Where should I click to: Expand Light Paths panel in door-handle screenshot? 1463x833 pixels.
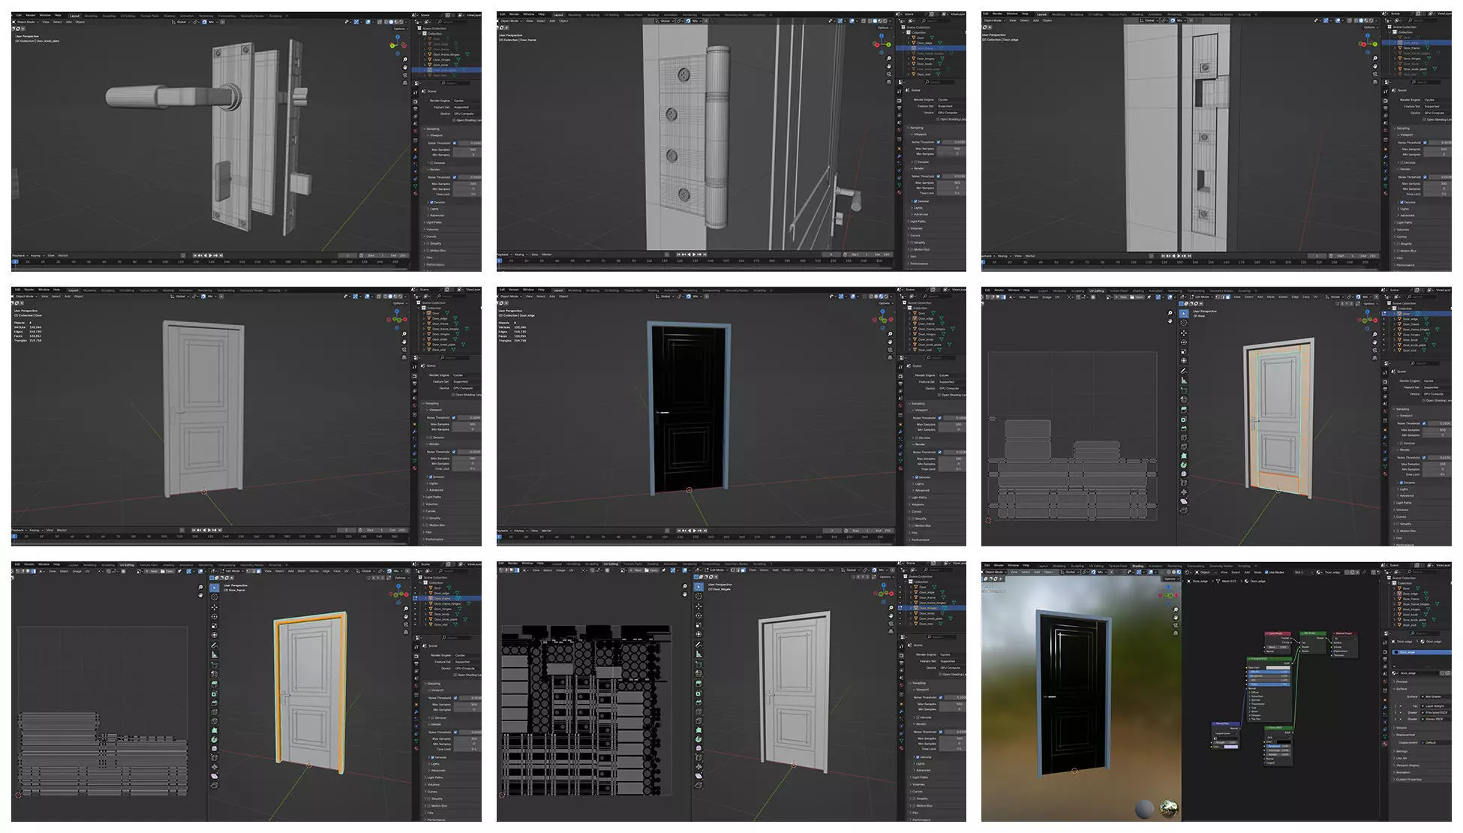(x=434, y=222)
